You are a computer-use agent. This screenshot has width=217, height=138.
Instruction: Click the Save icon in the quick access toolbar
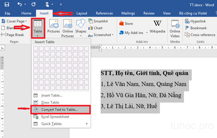(7, 4)
